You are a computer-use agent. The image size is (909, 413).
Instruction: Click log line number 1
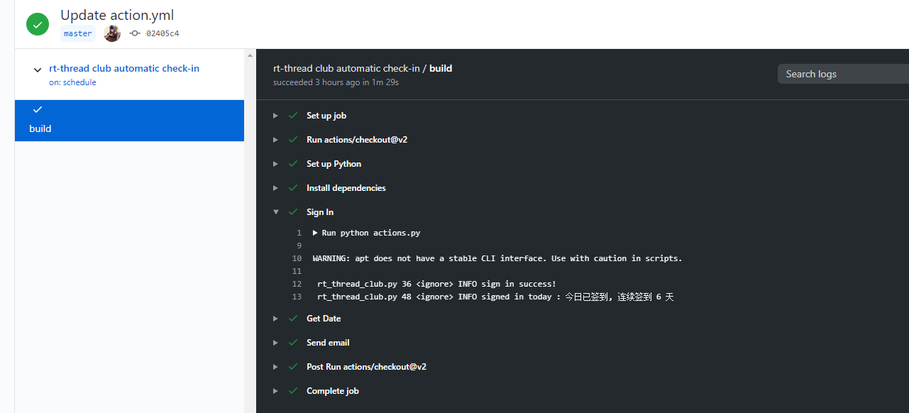[299, 233]
